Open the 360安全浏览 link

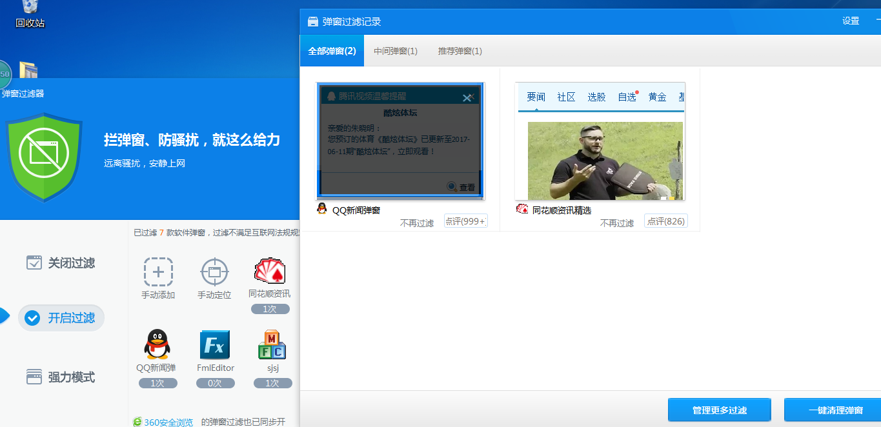point(168,422)
